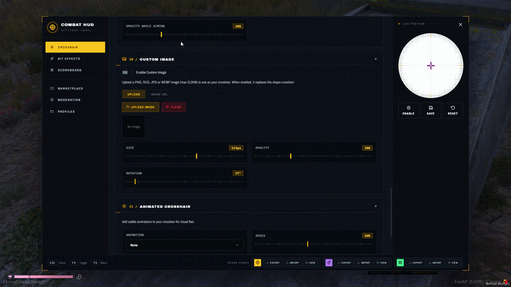Click the animation Speed slider handle

click(307, 244)
